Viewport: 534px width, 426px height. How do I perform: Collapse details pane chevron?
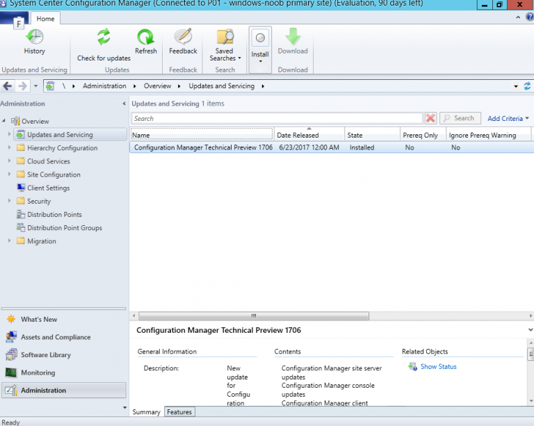pos(531,329)
